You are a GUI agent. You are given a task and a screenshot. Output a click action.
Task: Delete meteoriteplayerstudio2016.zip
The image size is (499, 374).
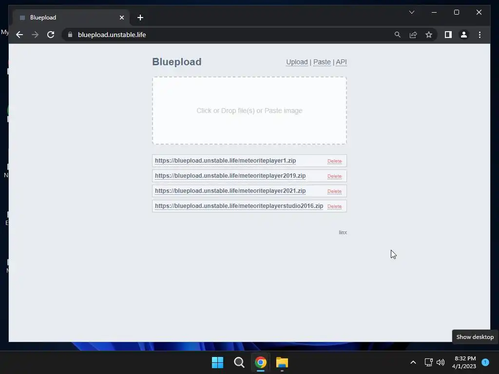334,206
